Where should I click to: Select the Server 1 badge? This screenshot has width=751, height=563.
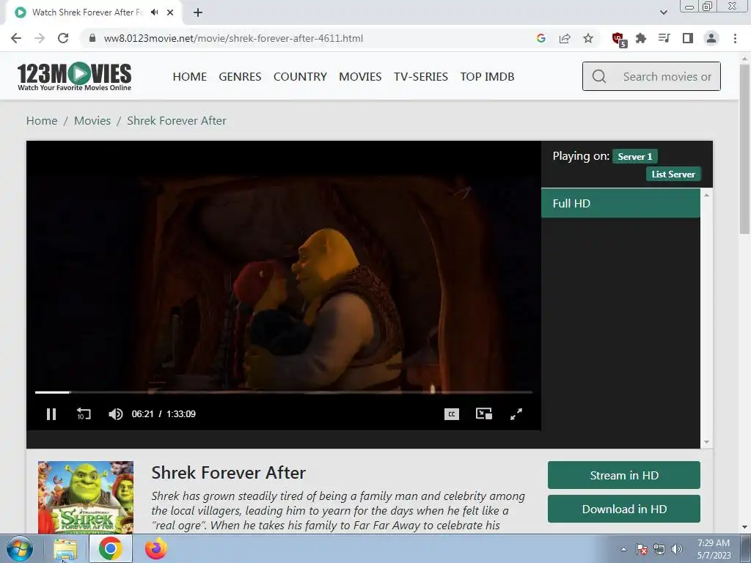[634, 157]
